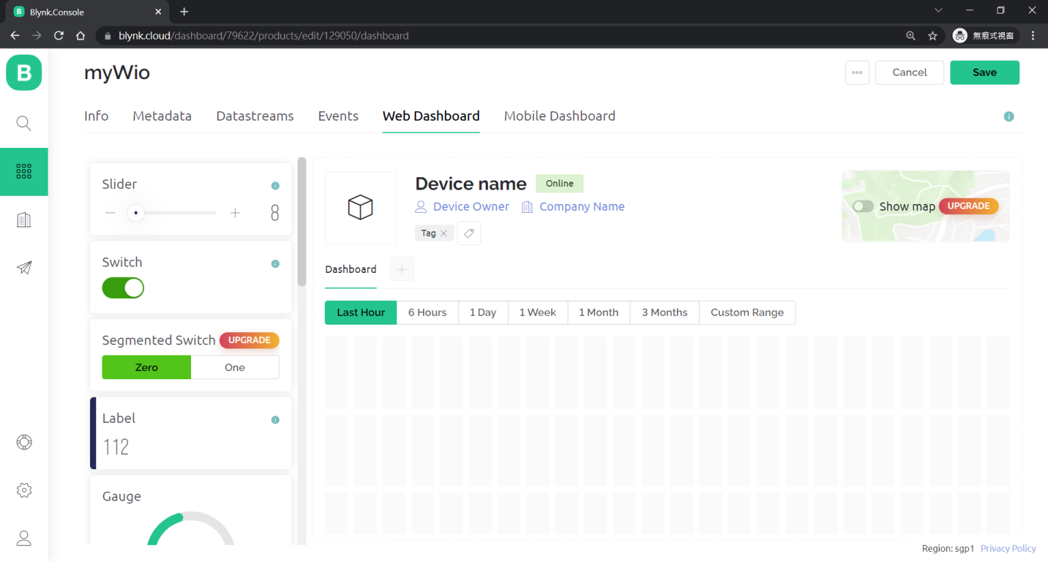Open the Privacy Policy link

[x=1008, y=548]
